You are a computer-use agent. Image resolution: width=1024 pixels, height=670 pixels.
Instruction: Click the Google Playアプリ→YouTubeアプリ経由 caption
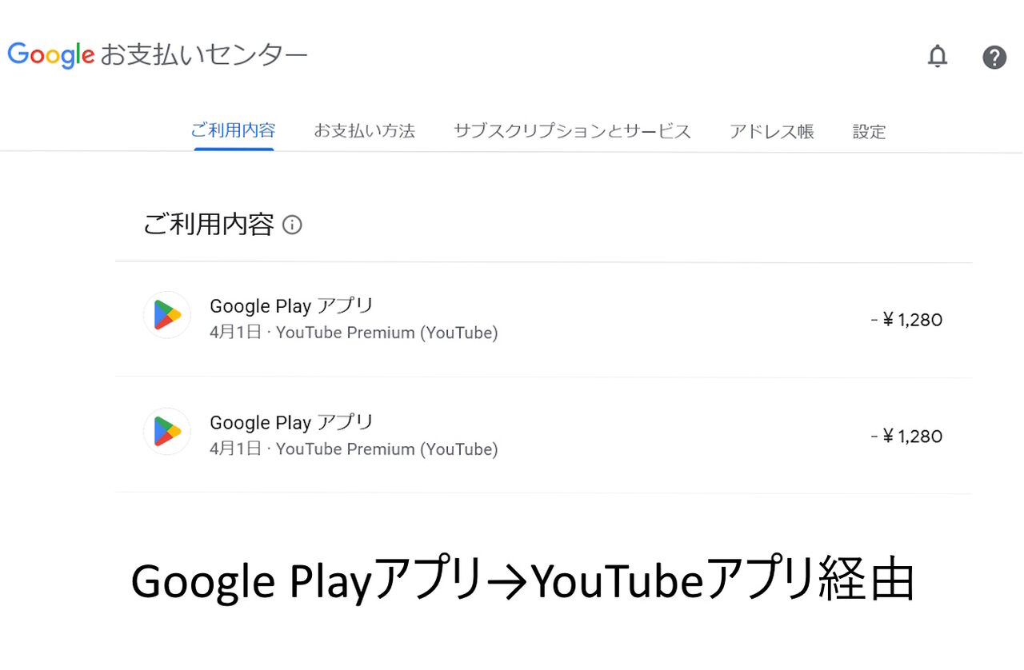pyautogui.click(x=522, y=582)
